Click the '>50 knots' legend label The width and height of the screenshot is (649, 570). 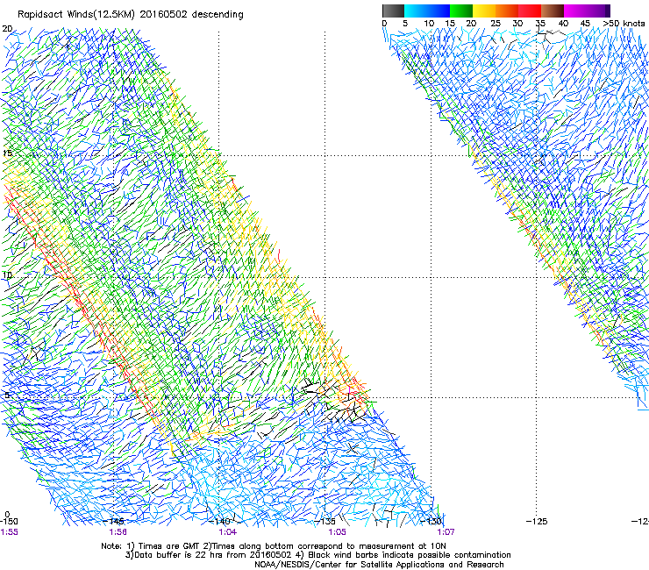[624, 23]
